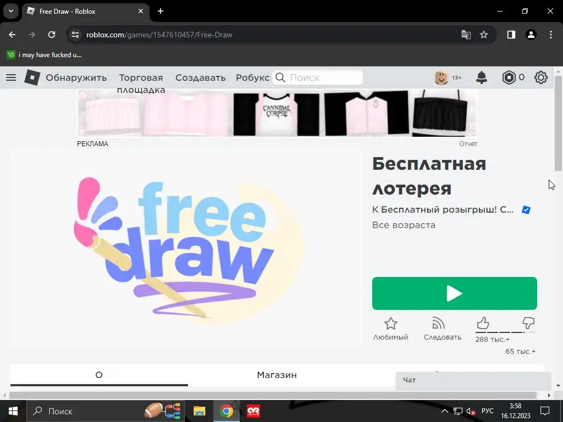Add game to favorites with star icon
Screen dimensions: 563x422
coord(391,324)
